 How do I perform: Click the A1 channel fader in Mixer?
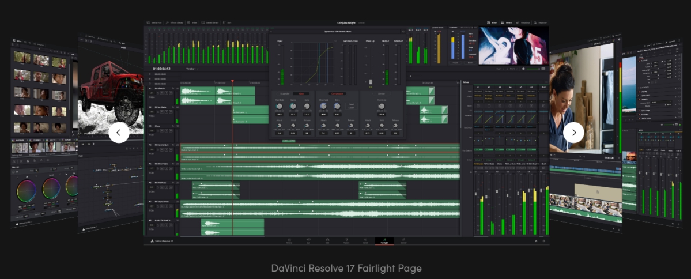tap(475, 194)
